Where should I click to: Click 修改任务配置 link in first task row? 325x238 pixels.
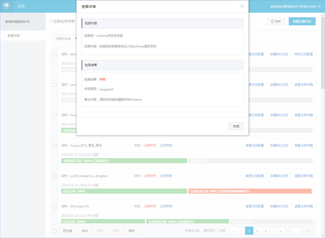coord(304,54)
